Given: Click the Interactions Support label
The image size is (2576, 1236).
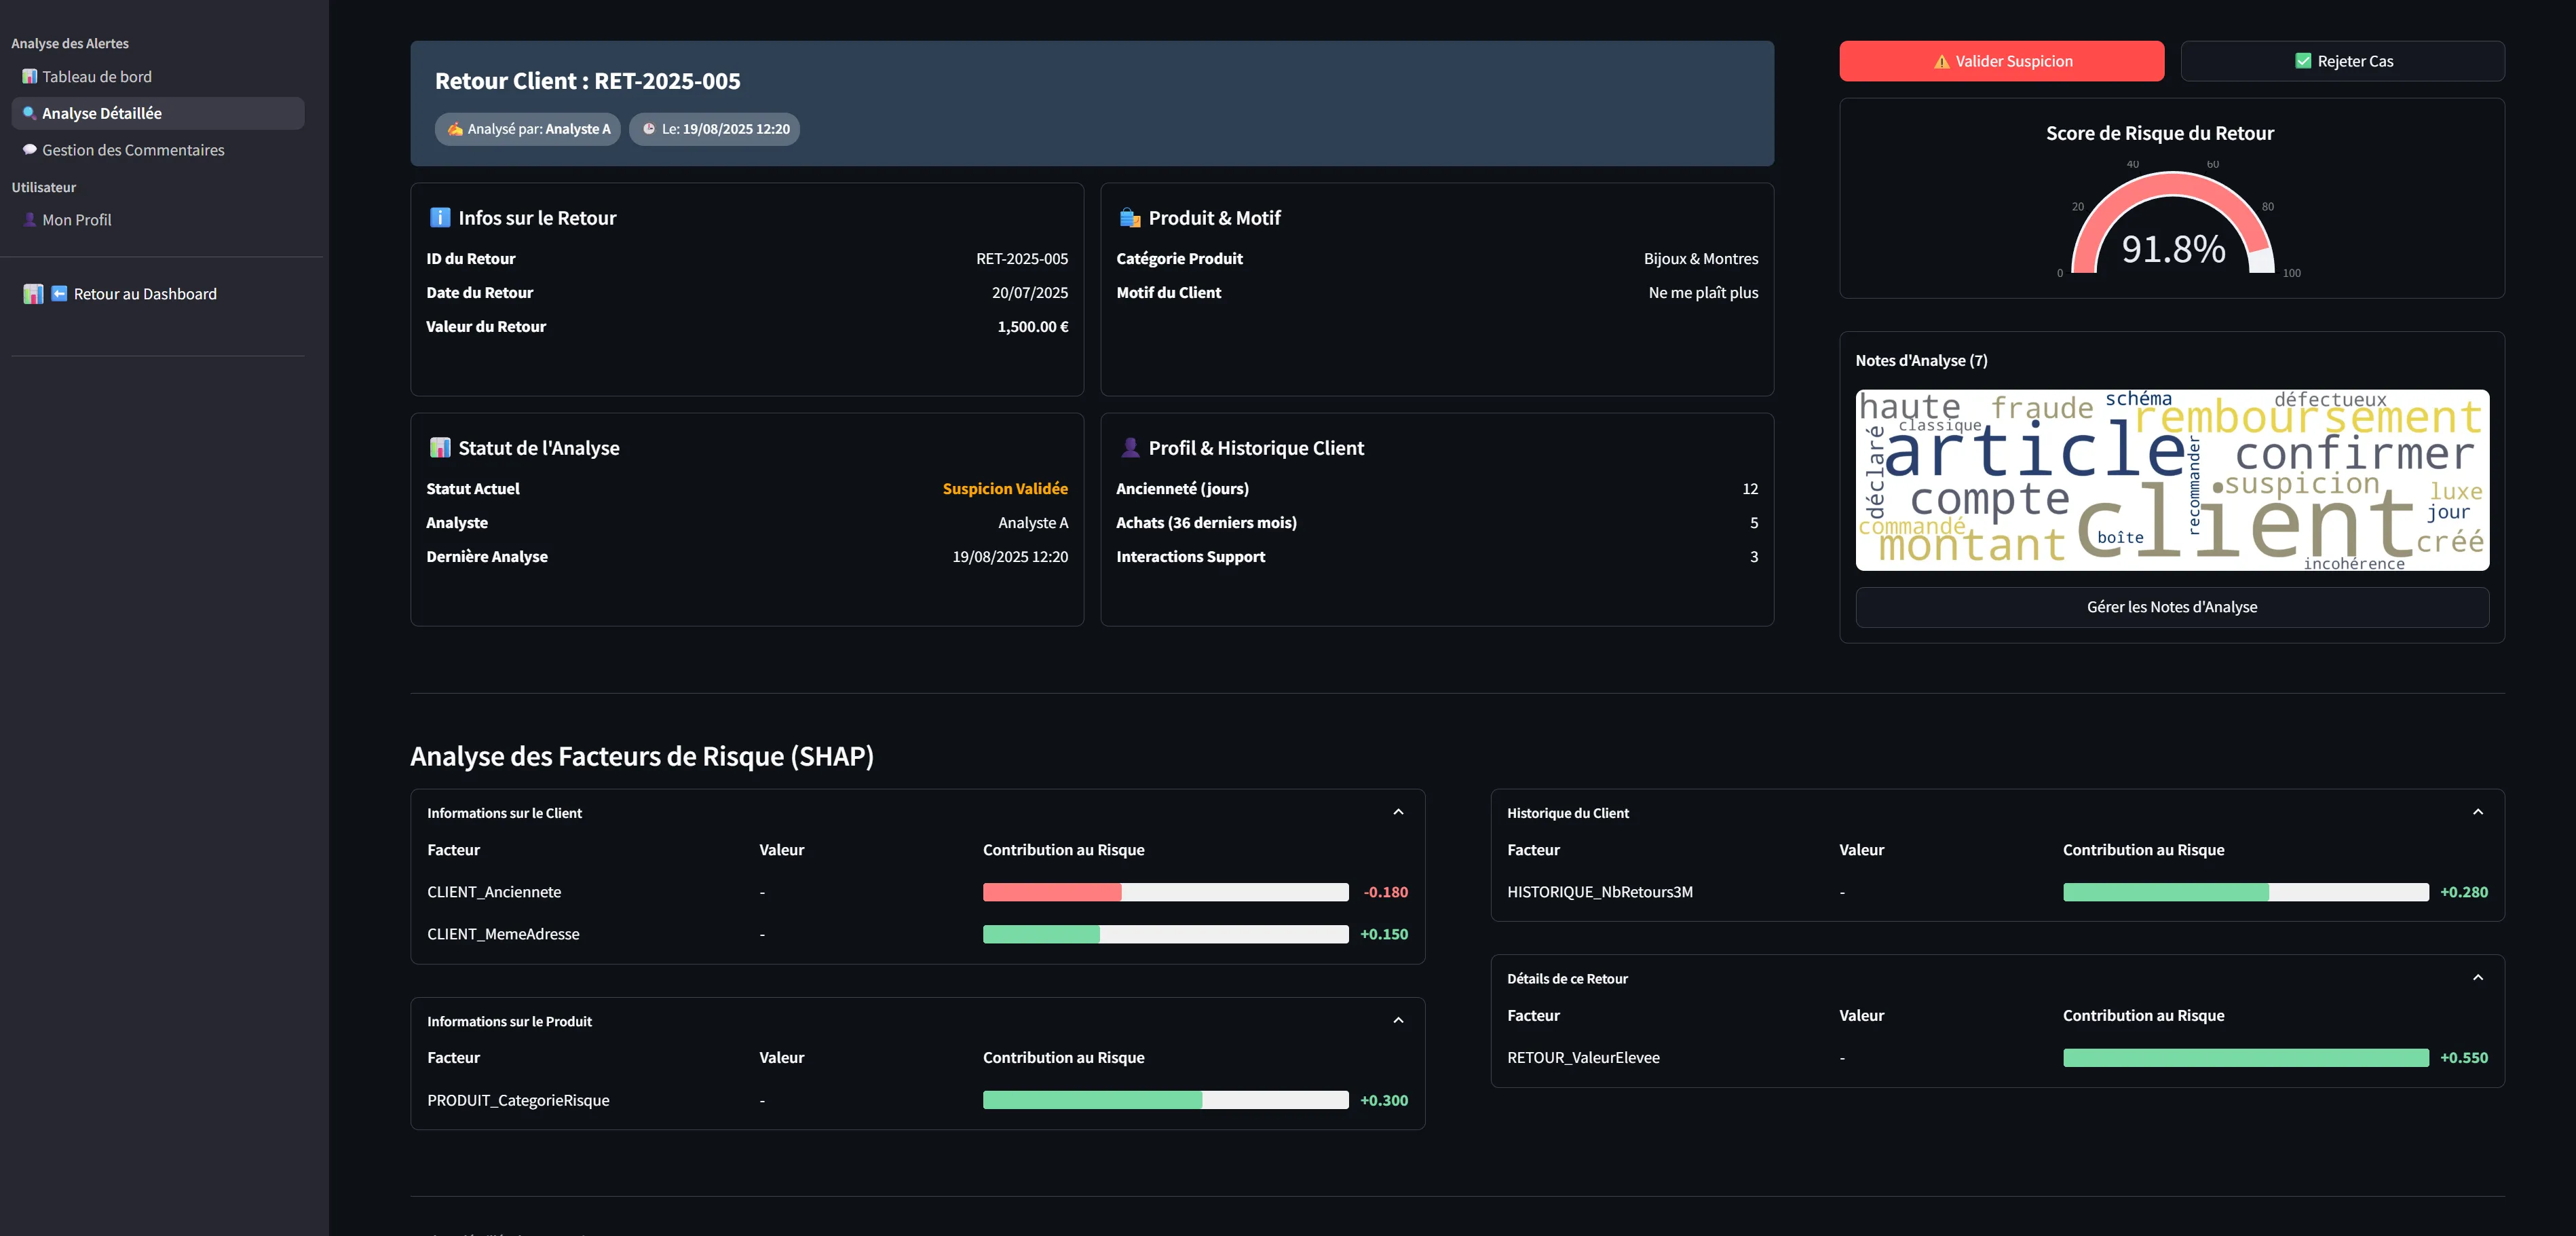Looking at the screenshot, I should (1190, 557).
